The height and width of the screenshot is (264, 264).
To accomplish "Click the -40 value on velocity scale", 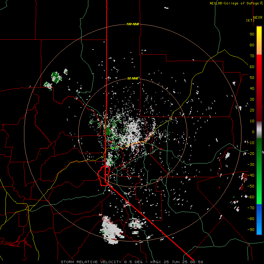I will pyautogui.click(x=251, y=175).
